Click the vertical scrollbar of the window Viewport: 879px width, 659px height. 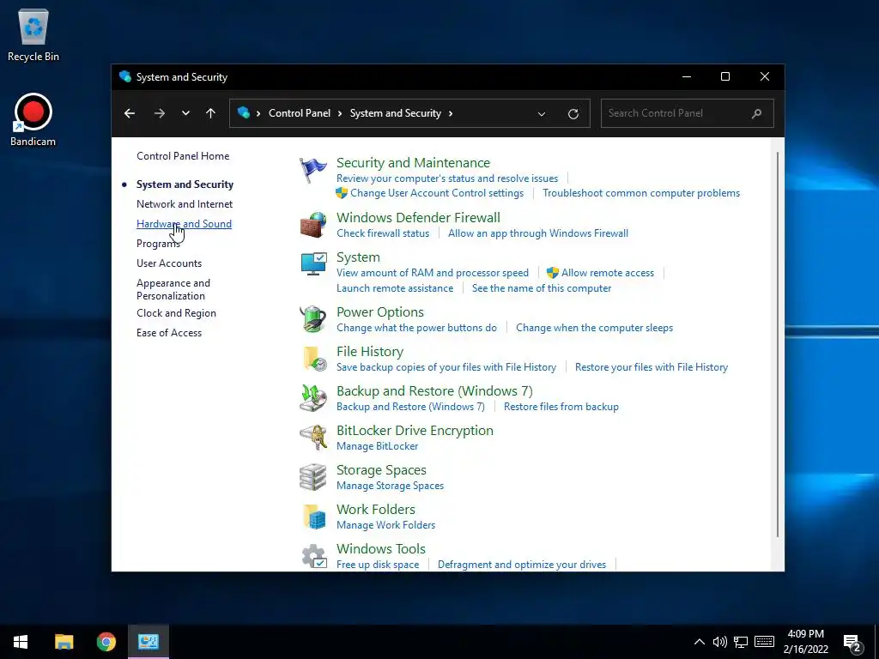pyautogui.click(x=777, y=345)
